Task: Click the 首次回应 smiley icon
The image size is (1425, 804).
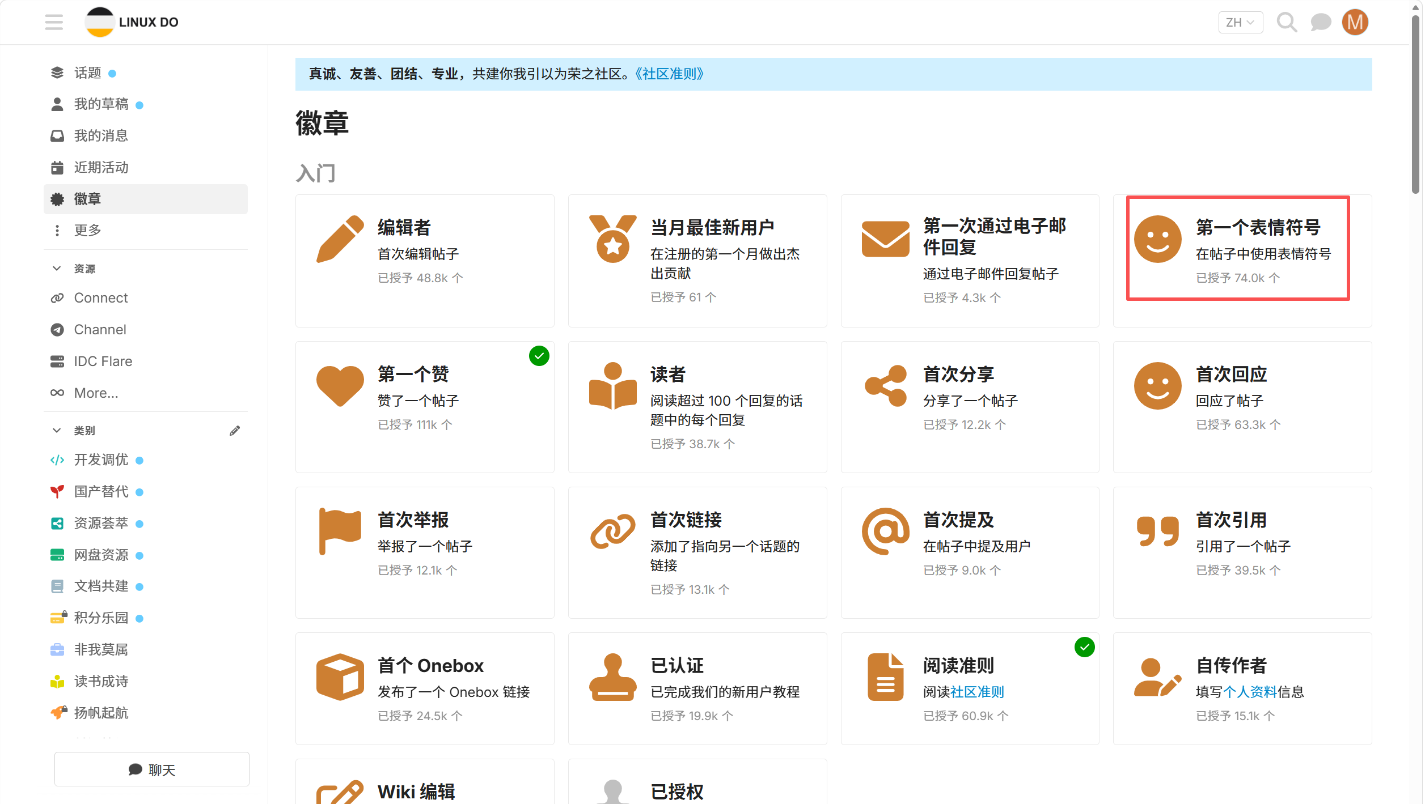Action: (1157, 386)
